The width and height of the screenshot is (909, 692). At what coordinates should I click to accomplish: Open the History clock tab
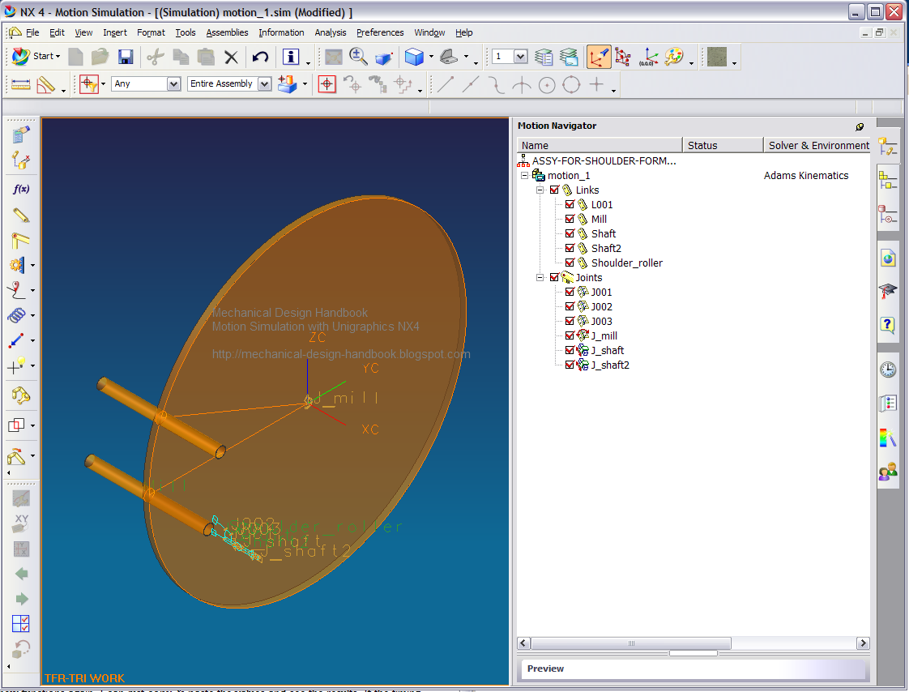[888, 369]
